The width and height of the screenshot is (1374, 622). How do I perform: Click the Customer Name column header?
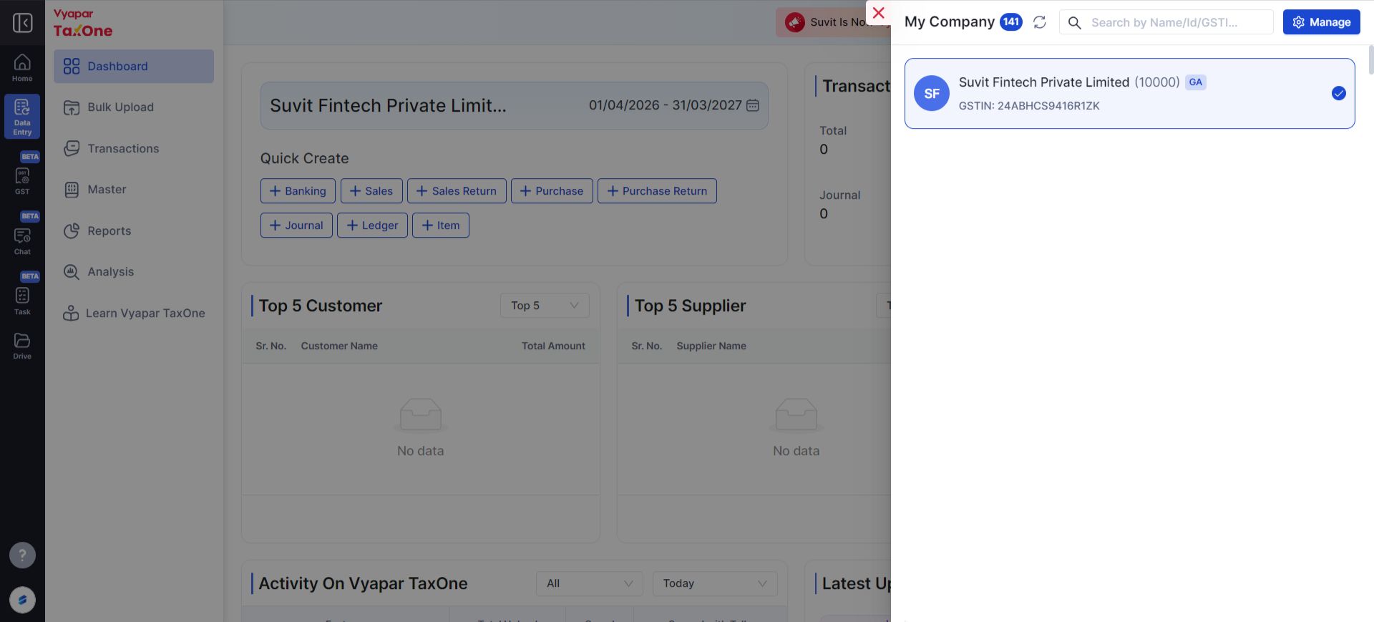point(339,346)
